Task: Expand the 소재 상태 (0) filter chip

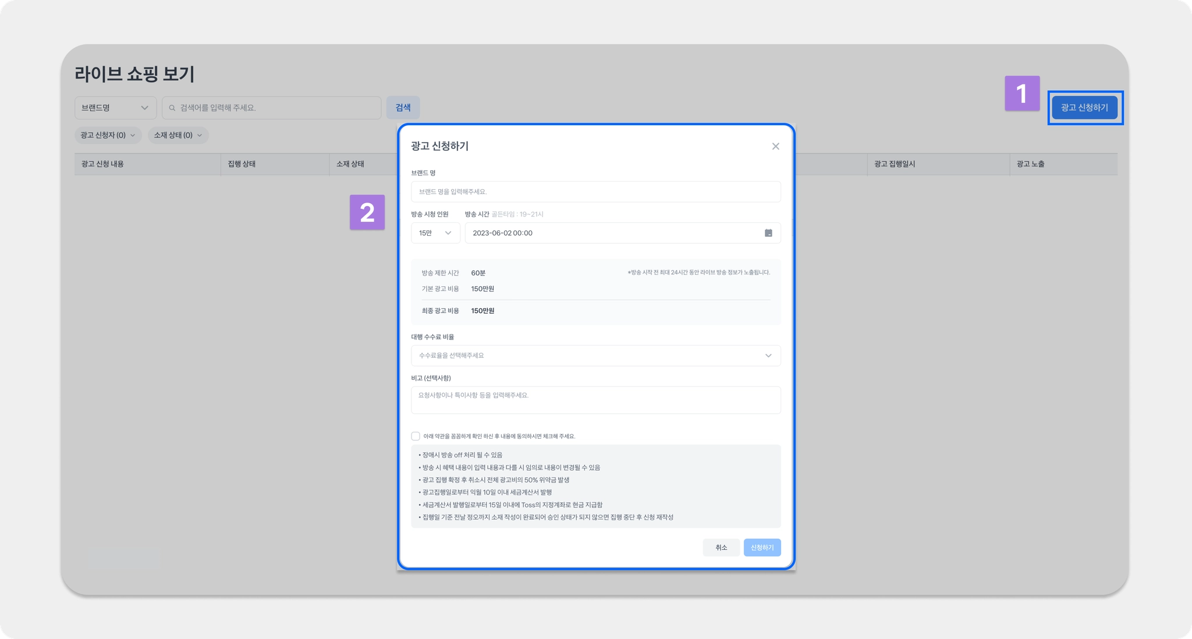Action: pos(178,135)
